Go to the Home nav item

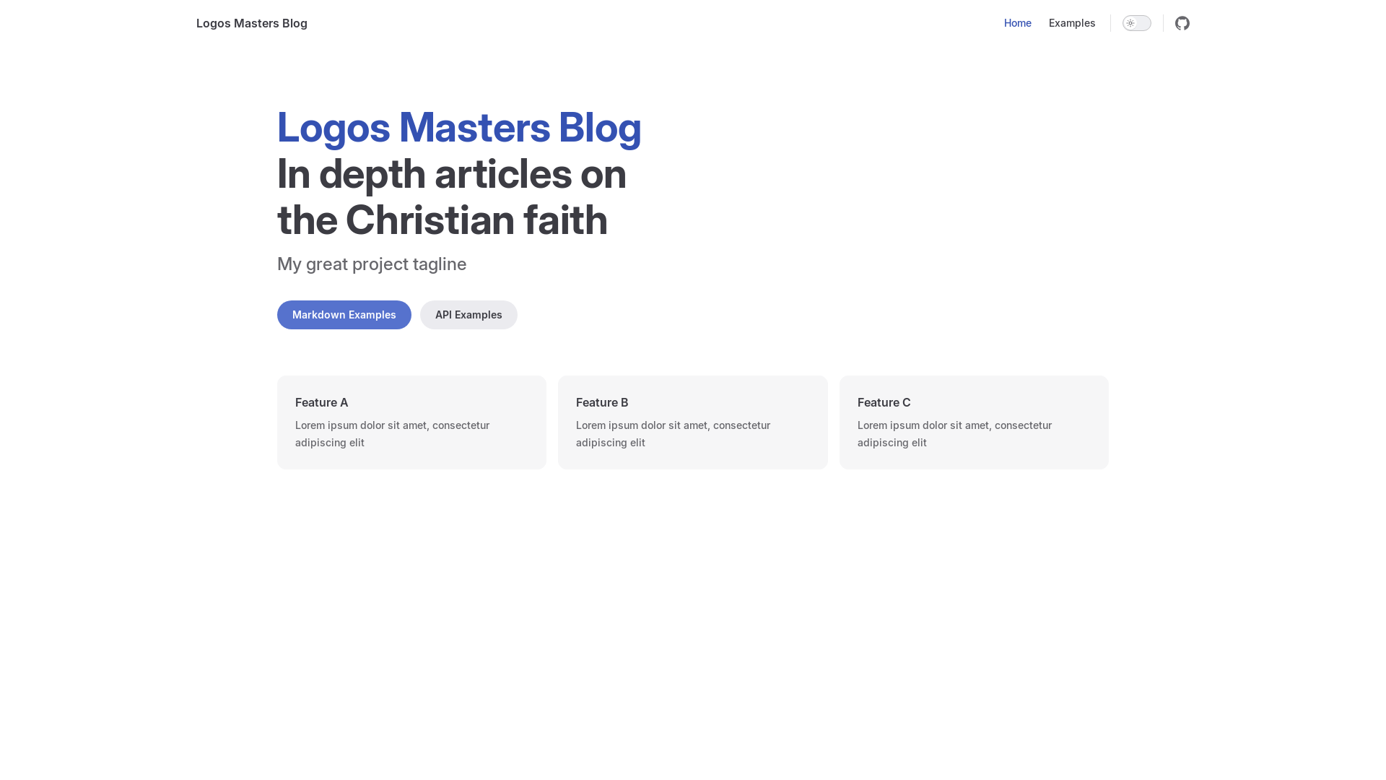pyautogui.click(x=1017, y=23)
